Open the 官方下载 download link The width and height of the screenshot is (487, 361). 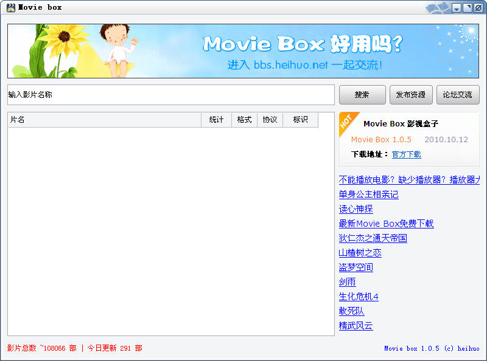(406, 154)
